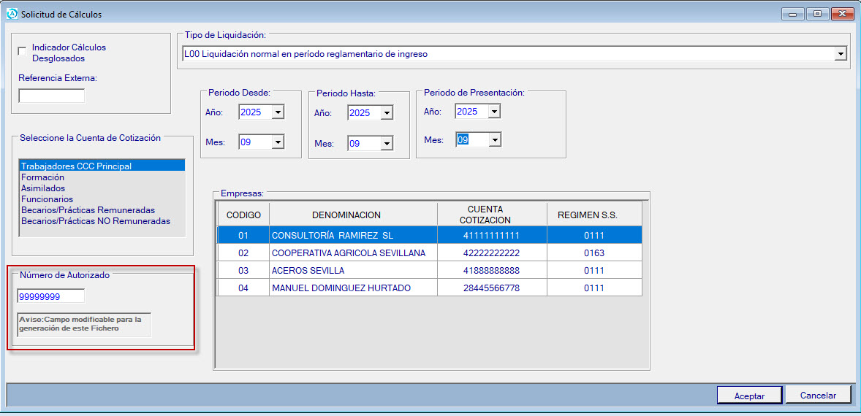Select Asimilados in the list

[43, 188]
